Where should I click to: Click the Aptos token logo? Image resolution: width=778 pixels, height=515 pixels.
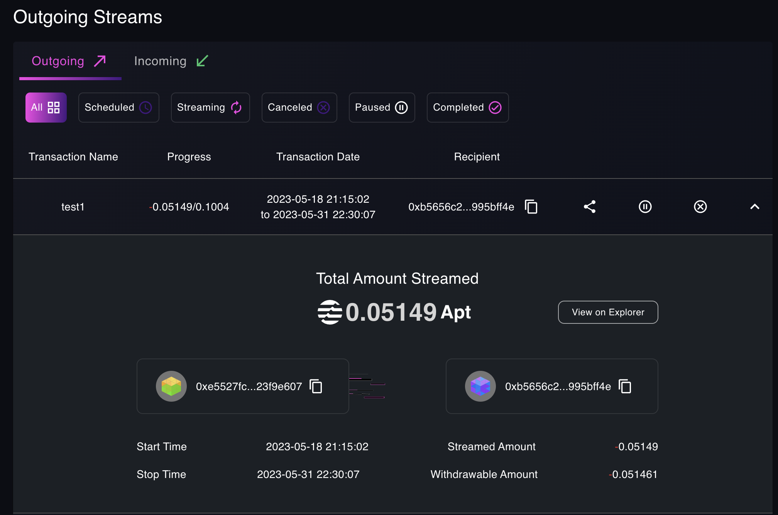pyautogui.click(x=330, y=312)
